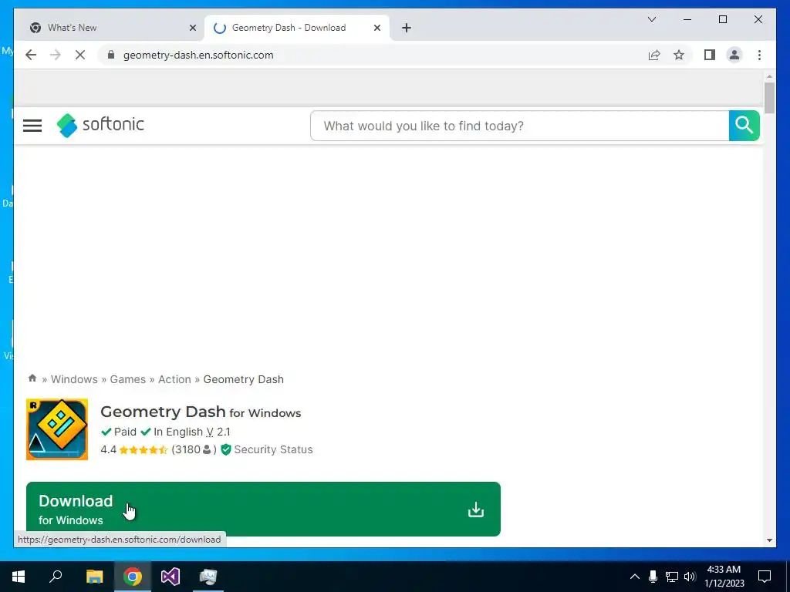Image resolution: width=790 pixels, height=592 pixels.
Task: Click the Geometry Dash for Windows title
Action: [x=201, y=412]
